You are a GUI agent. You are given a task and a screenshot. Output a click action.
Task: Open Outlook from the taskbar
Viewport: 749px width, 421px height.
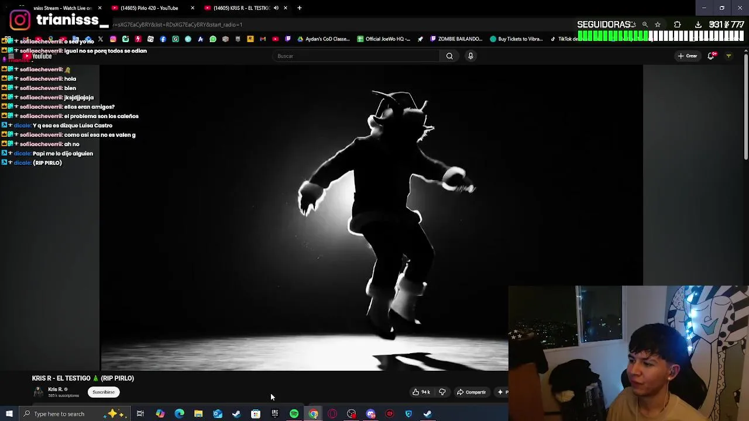[218, 414]
